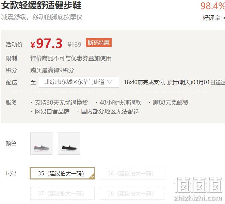The image size is (225, 204).
Task: Click the 98.4% rating figure
Action: coord(213,6)
